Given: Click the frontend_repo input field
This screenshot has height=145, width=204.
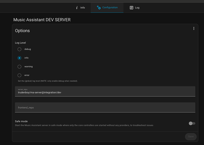Looking at the screenshot, I should pos(105,107).
